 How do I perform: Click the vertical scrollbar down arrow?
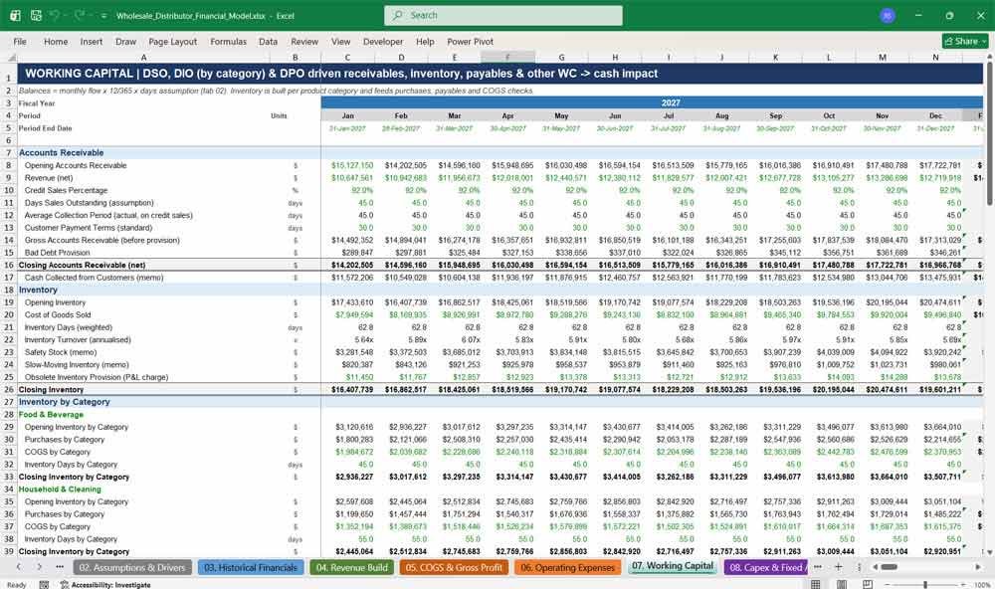pos(989,554)
